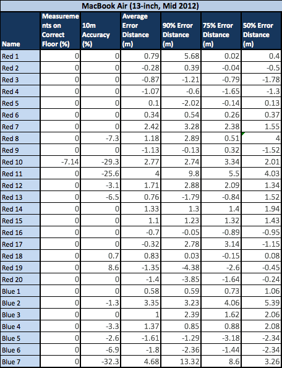Select the -0.32 cell in Red 17 row
This screenshot has height=368, width=282.
point(140,244)
